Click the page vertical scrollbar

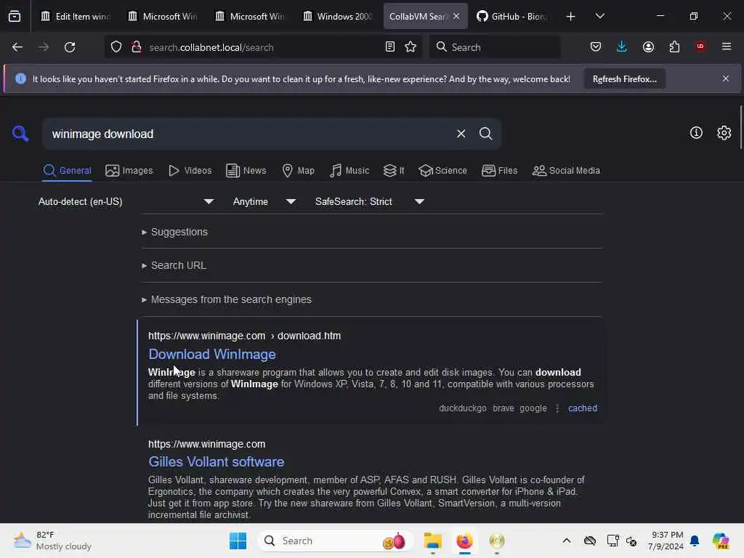pos(740,127)
